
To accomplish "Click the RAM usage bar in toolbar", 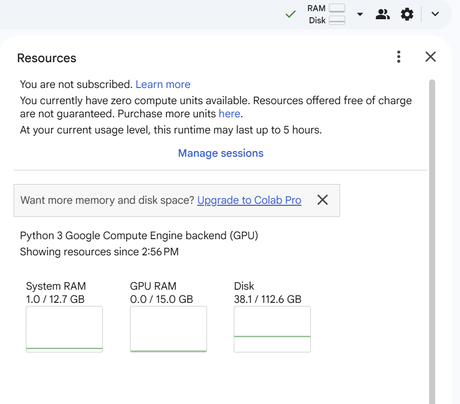I will (x=337, y=8).
